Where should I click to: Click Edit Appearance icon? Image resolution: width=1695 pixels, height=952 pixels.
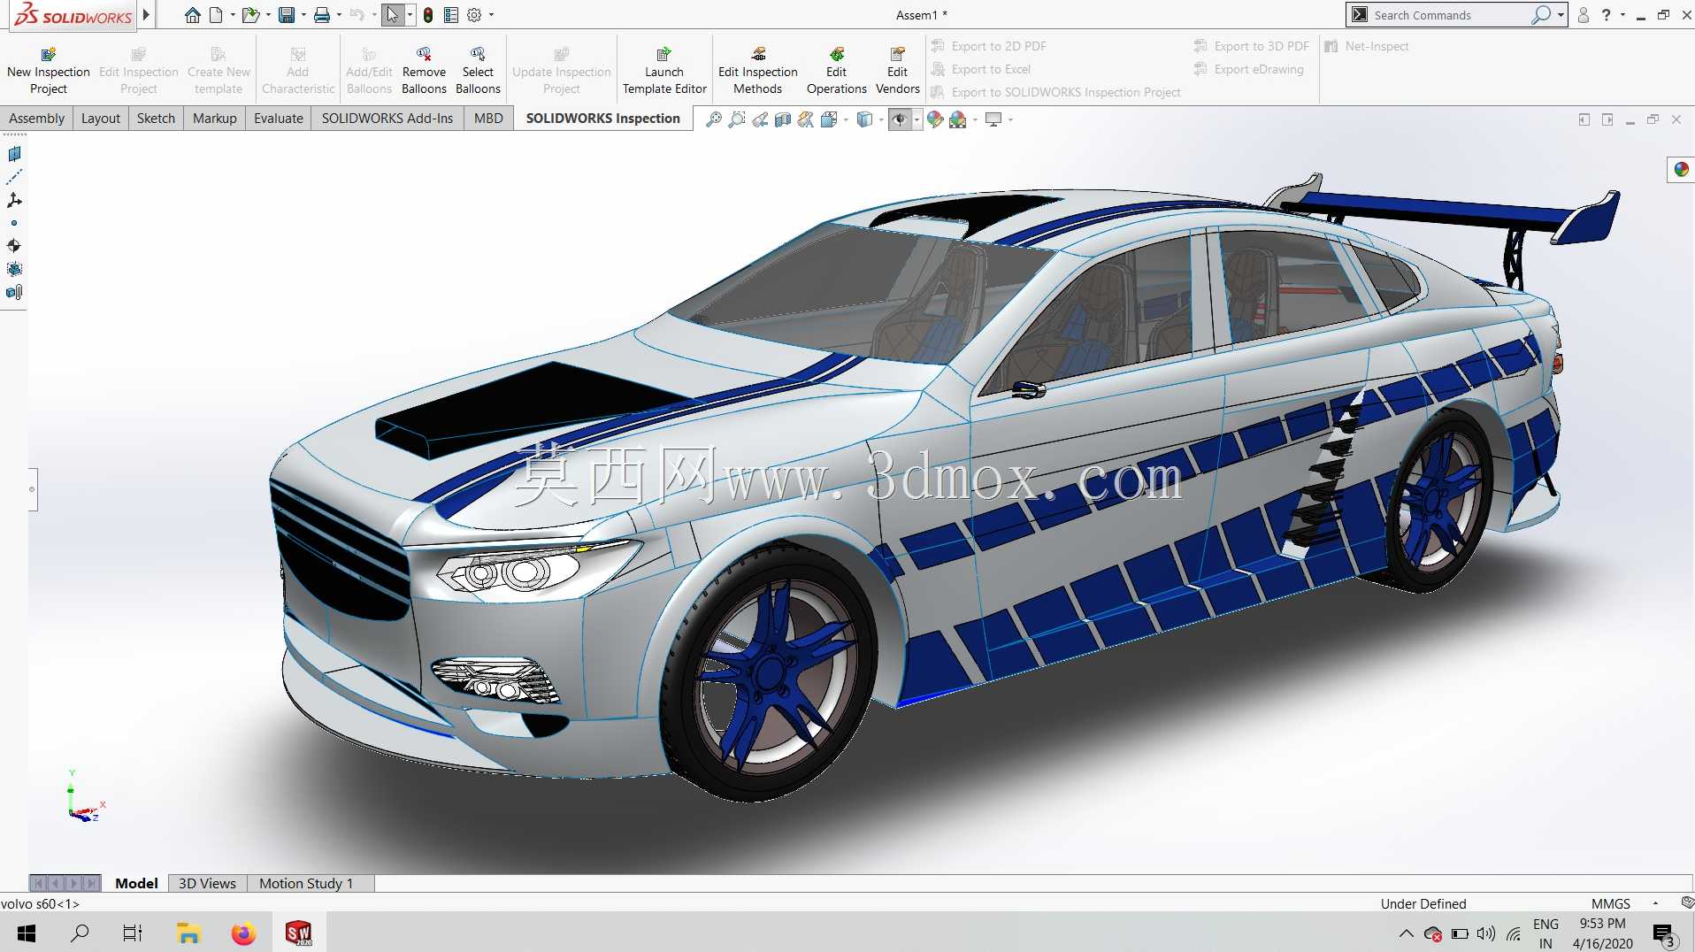tap(935, 119)
